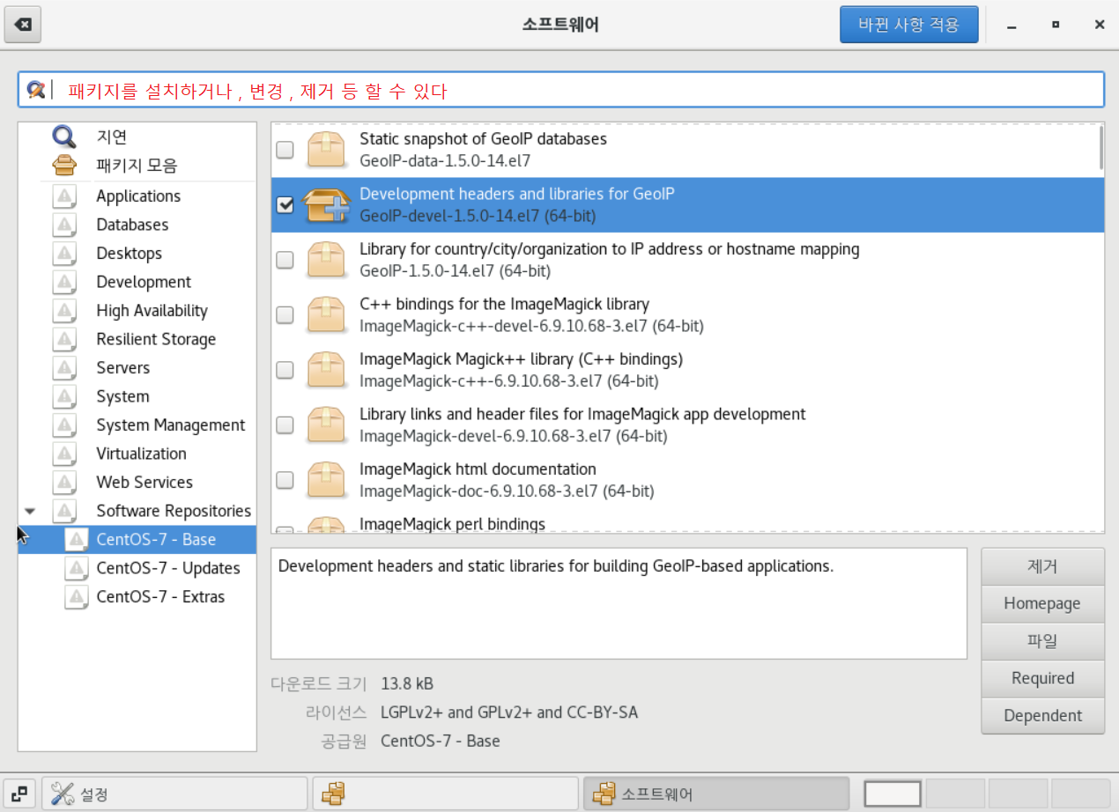This screenshot has height=812, width=1119.
Task: Click the warning icon next to Servers
Action: pyautogui.click(x=64, y=367)
